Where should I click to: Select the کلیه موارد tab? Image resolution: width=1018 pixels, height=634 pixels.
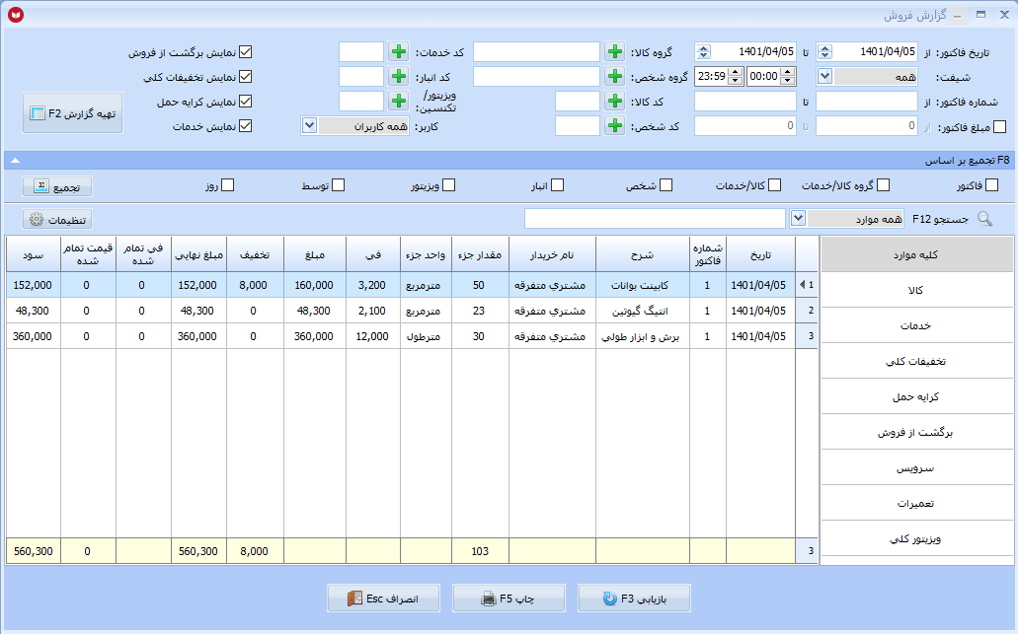(916, 254)
